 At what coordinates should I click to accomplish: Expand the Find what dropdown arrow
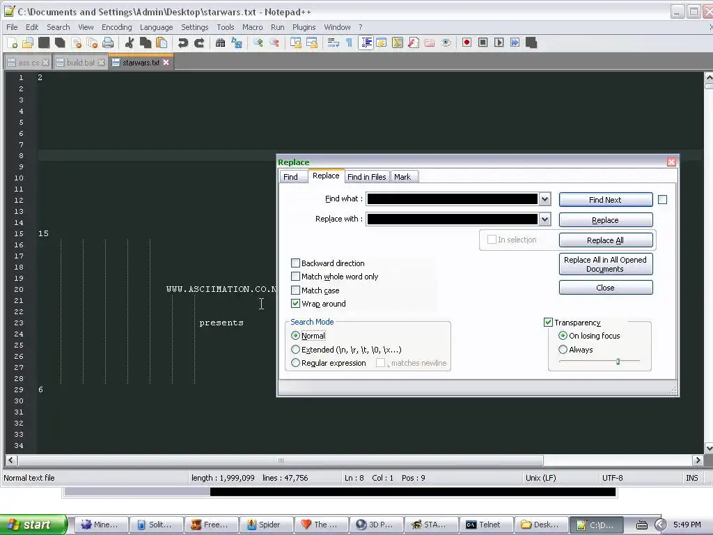point(544,199)
